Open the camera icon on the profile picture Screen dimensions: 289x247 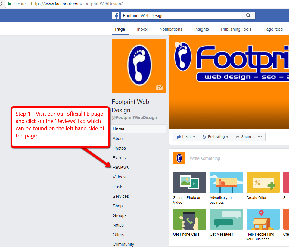coord(159,87)
